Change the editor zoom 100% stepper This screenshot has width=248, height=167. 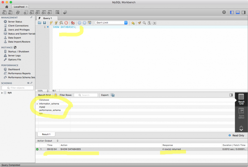pos(48,91)
